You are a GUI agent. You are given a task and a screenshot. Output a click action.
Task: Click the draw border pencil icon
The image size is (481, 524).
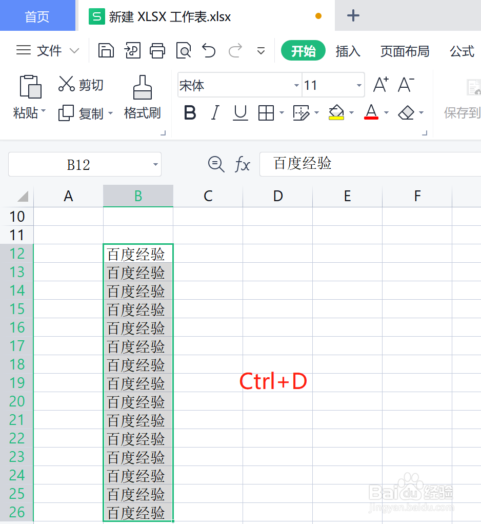(x=301, y=112)
